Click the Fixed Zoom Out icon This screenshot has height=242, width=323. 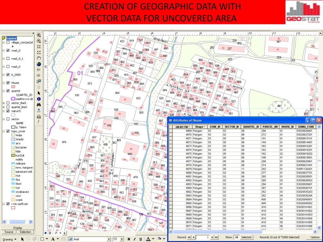click(x=39, y=53)
